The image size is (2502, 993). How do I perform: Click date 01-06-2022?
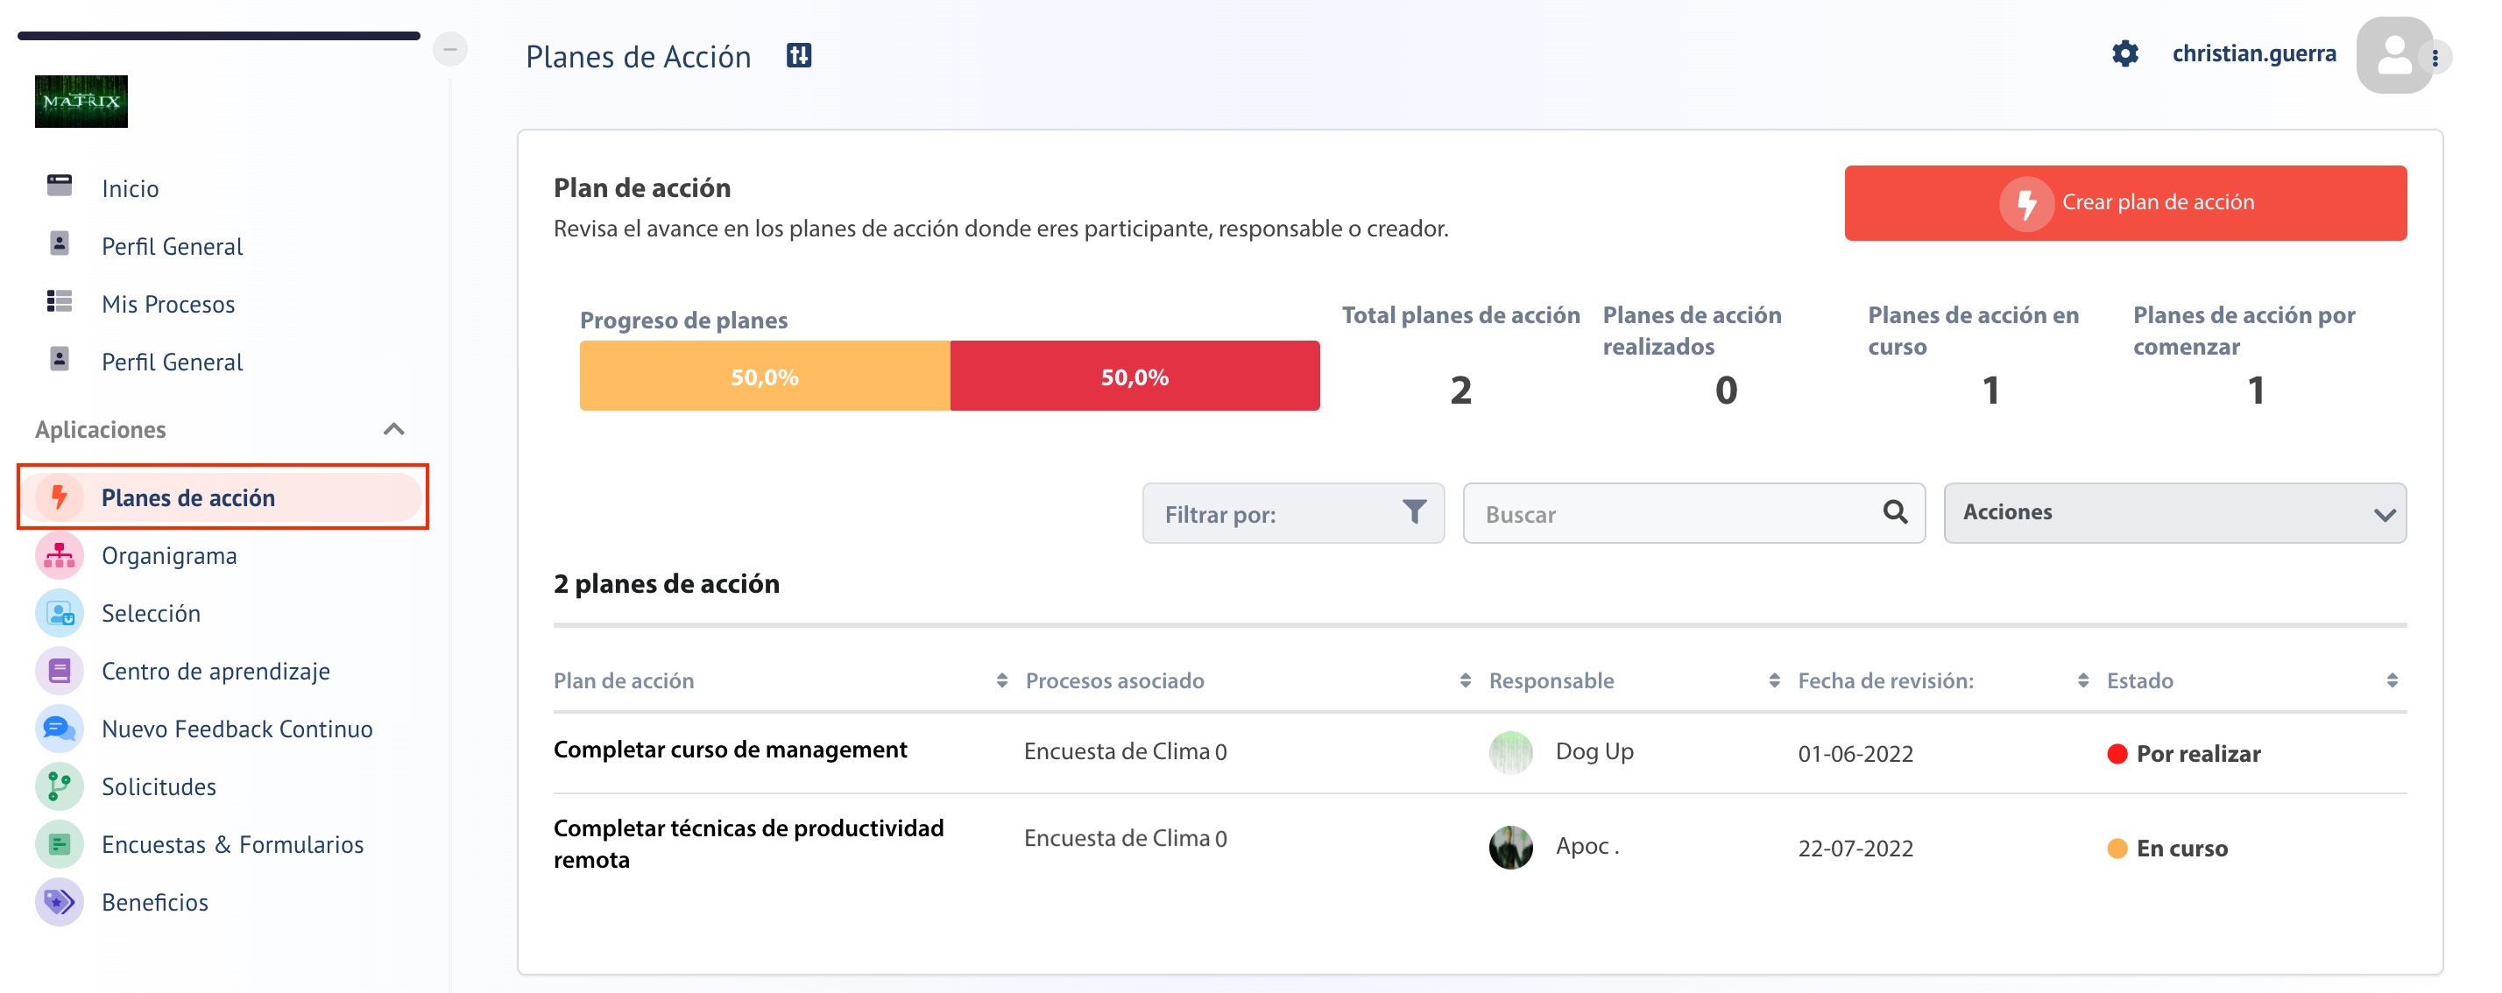[x=1855, y=754]
